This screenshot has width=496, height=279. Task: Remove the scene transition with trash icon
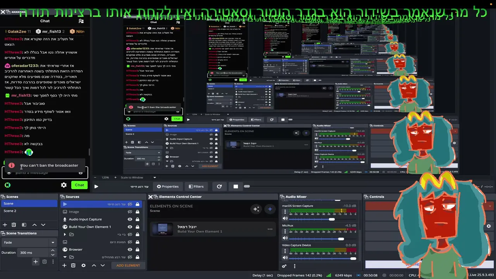pyautogui.click(x=45, y=262)
